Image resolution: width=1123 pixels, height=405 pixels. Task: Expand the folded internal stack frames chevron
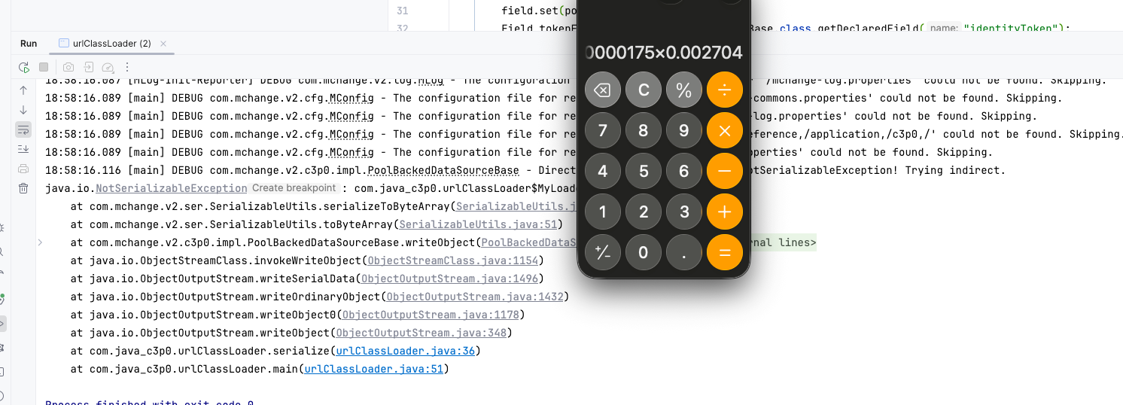point(41,242)
